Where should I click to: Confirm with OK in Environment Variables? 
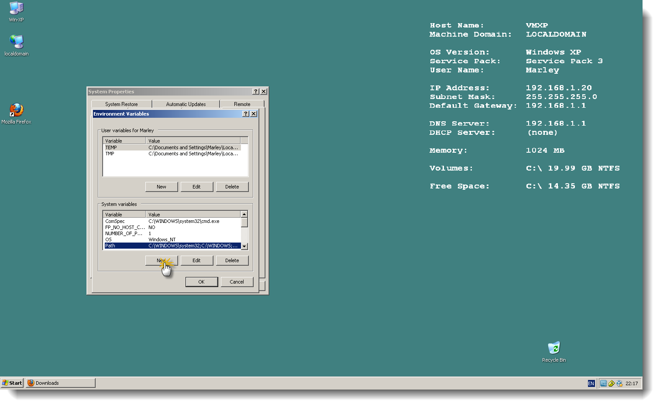point(201,281)
